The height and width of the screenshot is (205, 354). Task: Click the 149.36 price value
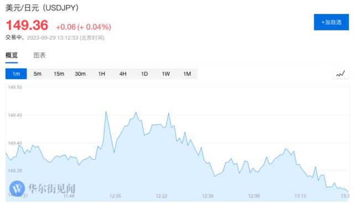click(27, 25)
